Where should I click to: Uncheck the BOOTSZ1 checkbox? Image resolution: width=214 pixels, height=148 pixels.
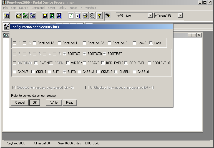(x=65, y=54)
